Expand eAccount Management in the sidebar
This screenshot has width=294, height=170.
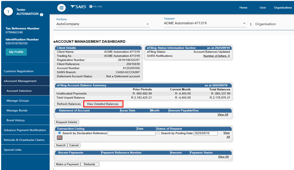pos(20,81)
